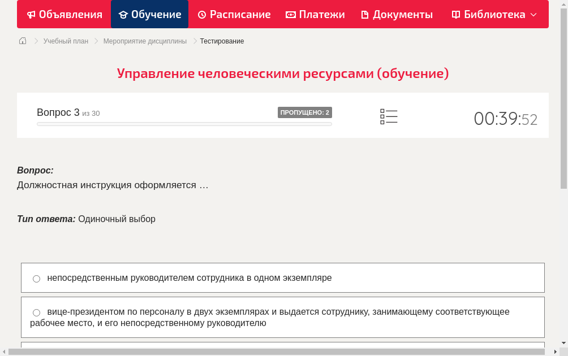Select the document icon beside Документы
This screenshot has height=356, width=568.
(x=365, y=14)
